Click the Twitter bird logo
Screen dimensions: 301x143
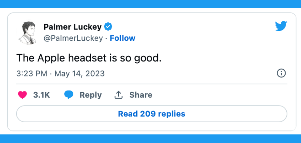[x=281, y=26]
